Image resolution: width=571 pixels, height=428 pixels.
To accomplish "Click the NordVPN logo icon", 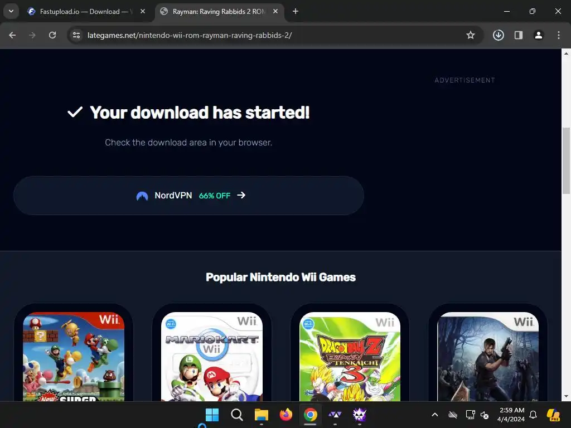I will [x=142, y=196].
